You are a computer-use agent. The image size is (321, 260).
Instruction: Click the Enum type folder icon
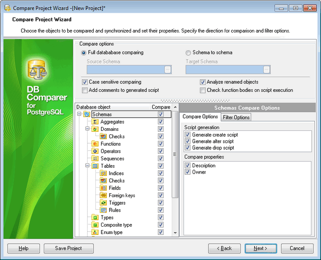tap(95, 232)
